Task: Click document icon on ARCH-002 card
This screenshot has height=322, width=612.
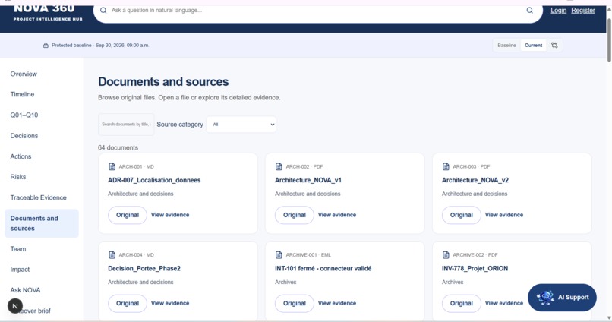Action: click(279, 166)
